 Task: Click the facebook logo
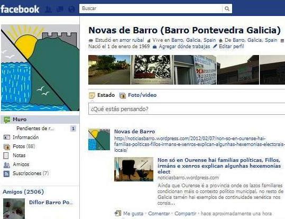pos(20,9)
